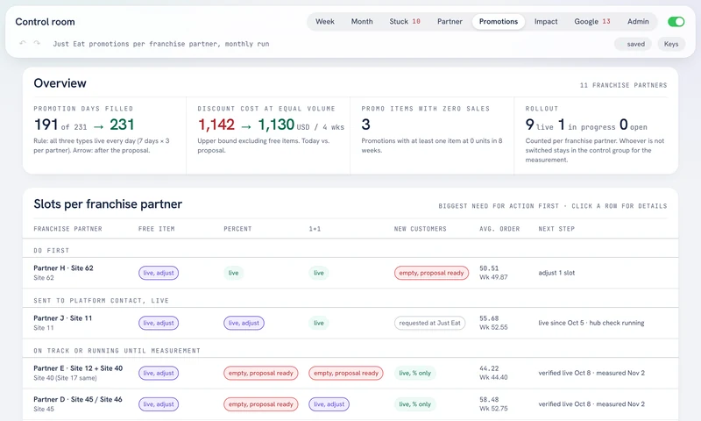The image size is (701, 421).
Task: Click average order value 55.68
Action: tap(489, 318)
